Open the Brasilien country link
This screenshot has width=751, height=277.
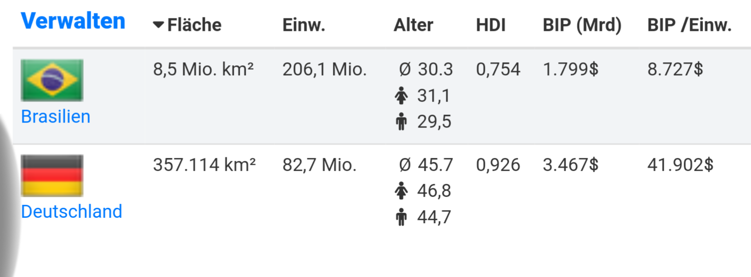(x=55, y=117)
